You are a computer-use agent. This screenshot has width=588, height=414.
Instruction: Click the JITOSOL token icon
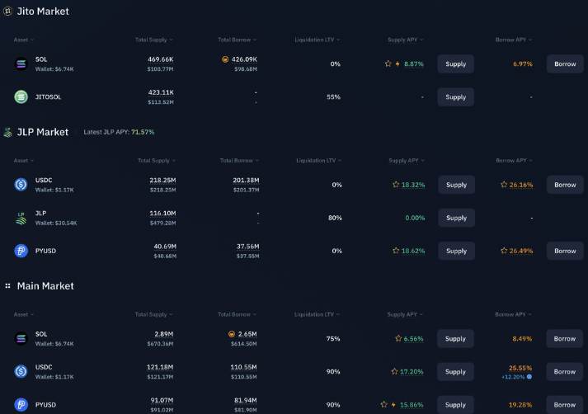[21, 97]
